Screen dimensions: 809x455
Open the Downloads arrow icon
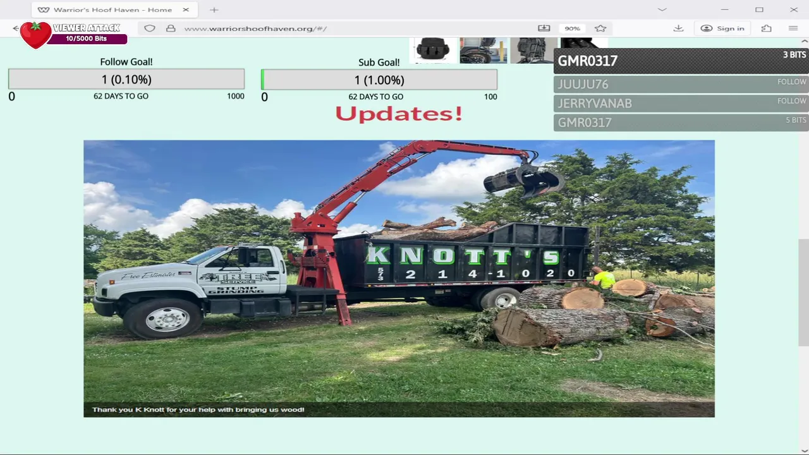pos(678,28)
